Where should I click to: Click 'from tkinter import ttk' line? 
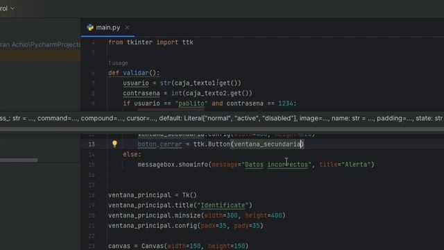(x=151, y=42)
